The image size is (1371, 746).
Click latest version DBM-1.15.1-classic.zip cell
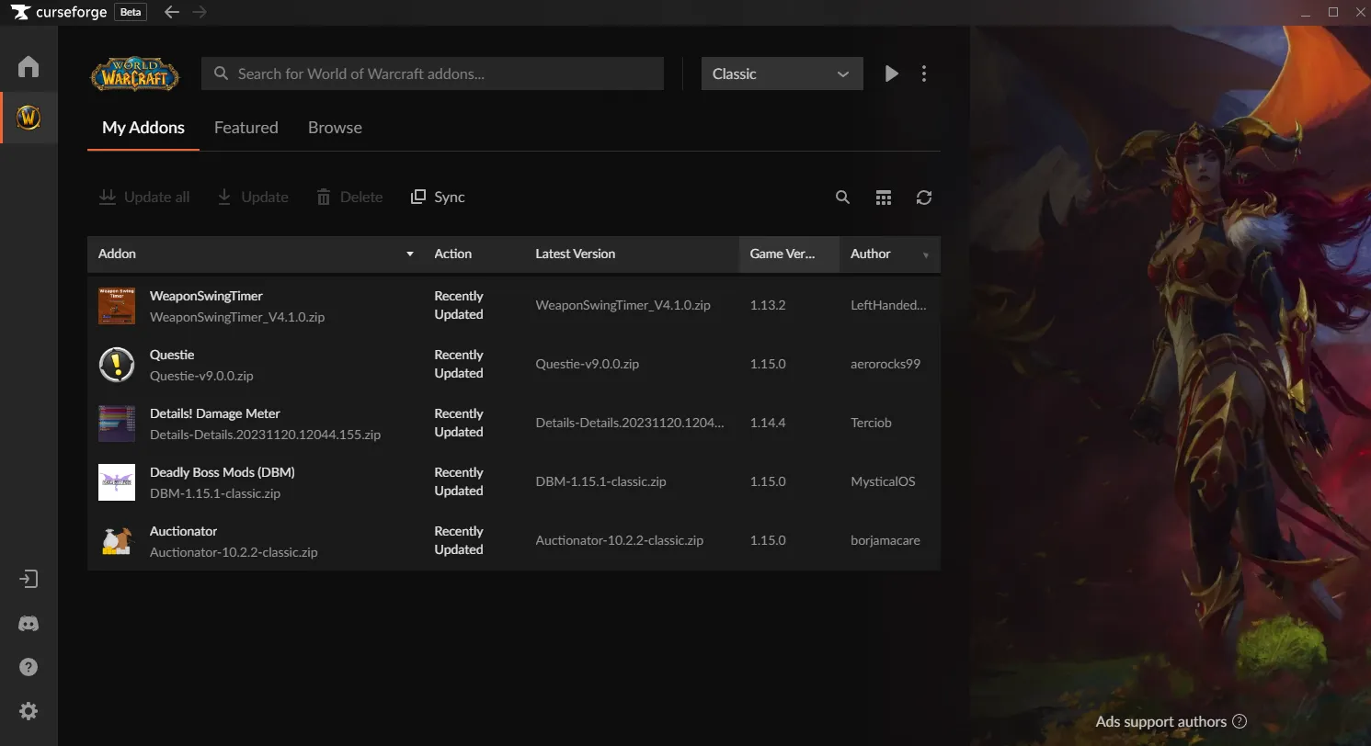click(601, 481)
